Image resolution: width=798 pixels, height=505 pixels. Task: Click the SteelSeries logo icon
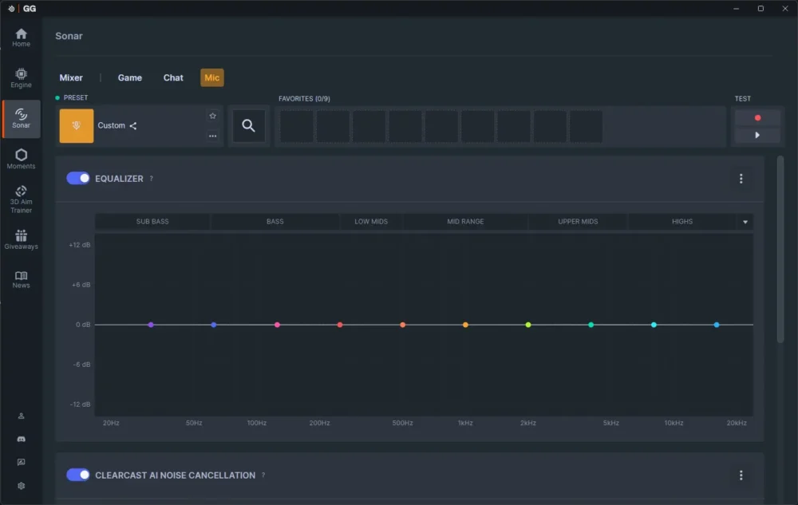point(11,9)
